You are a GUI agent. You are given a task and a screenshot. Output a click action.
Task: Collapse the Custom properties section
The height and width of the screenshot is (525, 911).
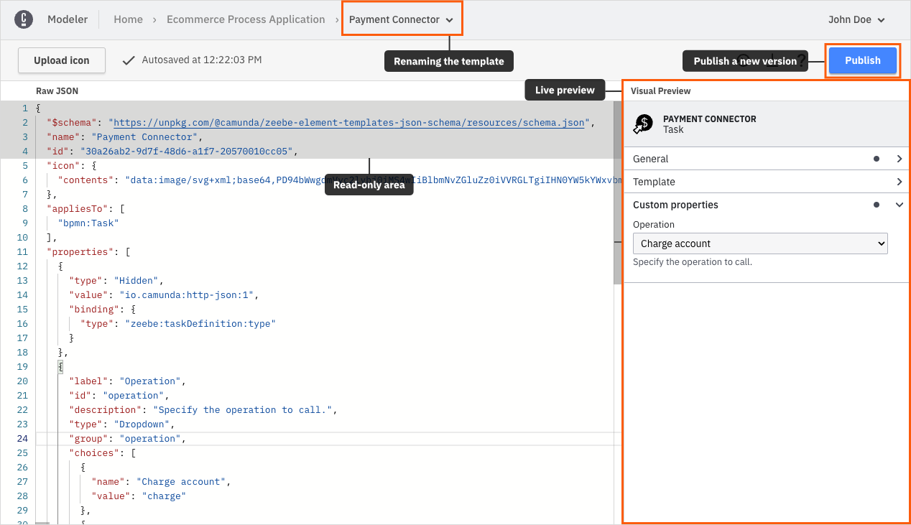(x=899, y=205)
